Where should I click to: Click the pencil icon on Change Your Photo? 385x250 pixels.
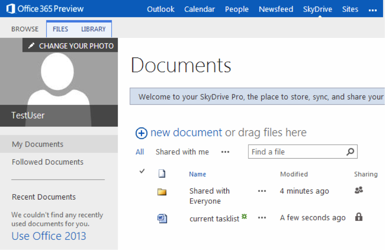tap(31, 46)
